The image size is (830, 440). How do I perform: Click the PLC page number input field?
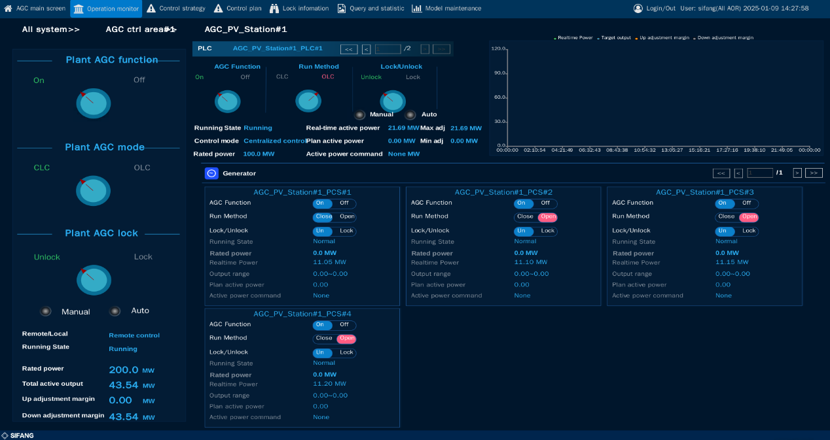(388, 49)
